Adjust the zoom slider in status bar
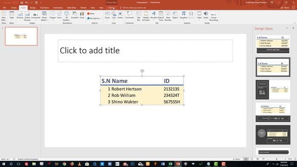This screenshot has width=297, height=167. (x=277, y=159)
